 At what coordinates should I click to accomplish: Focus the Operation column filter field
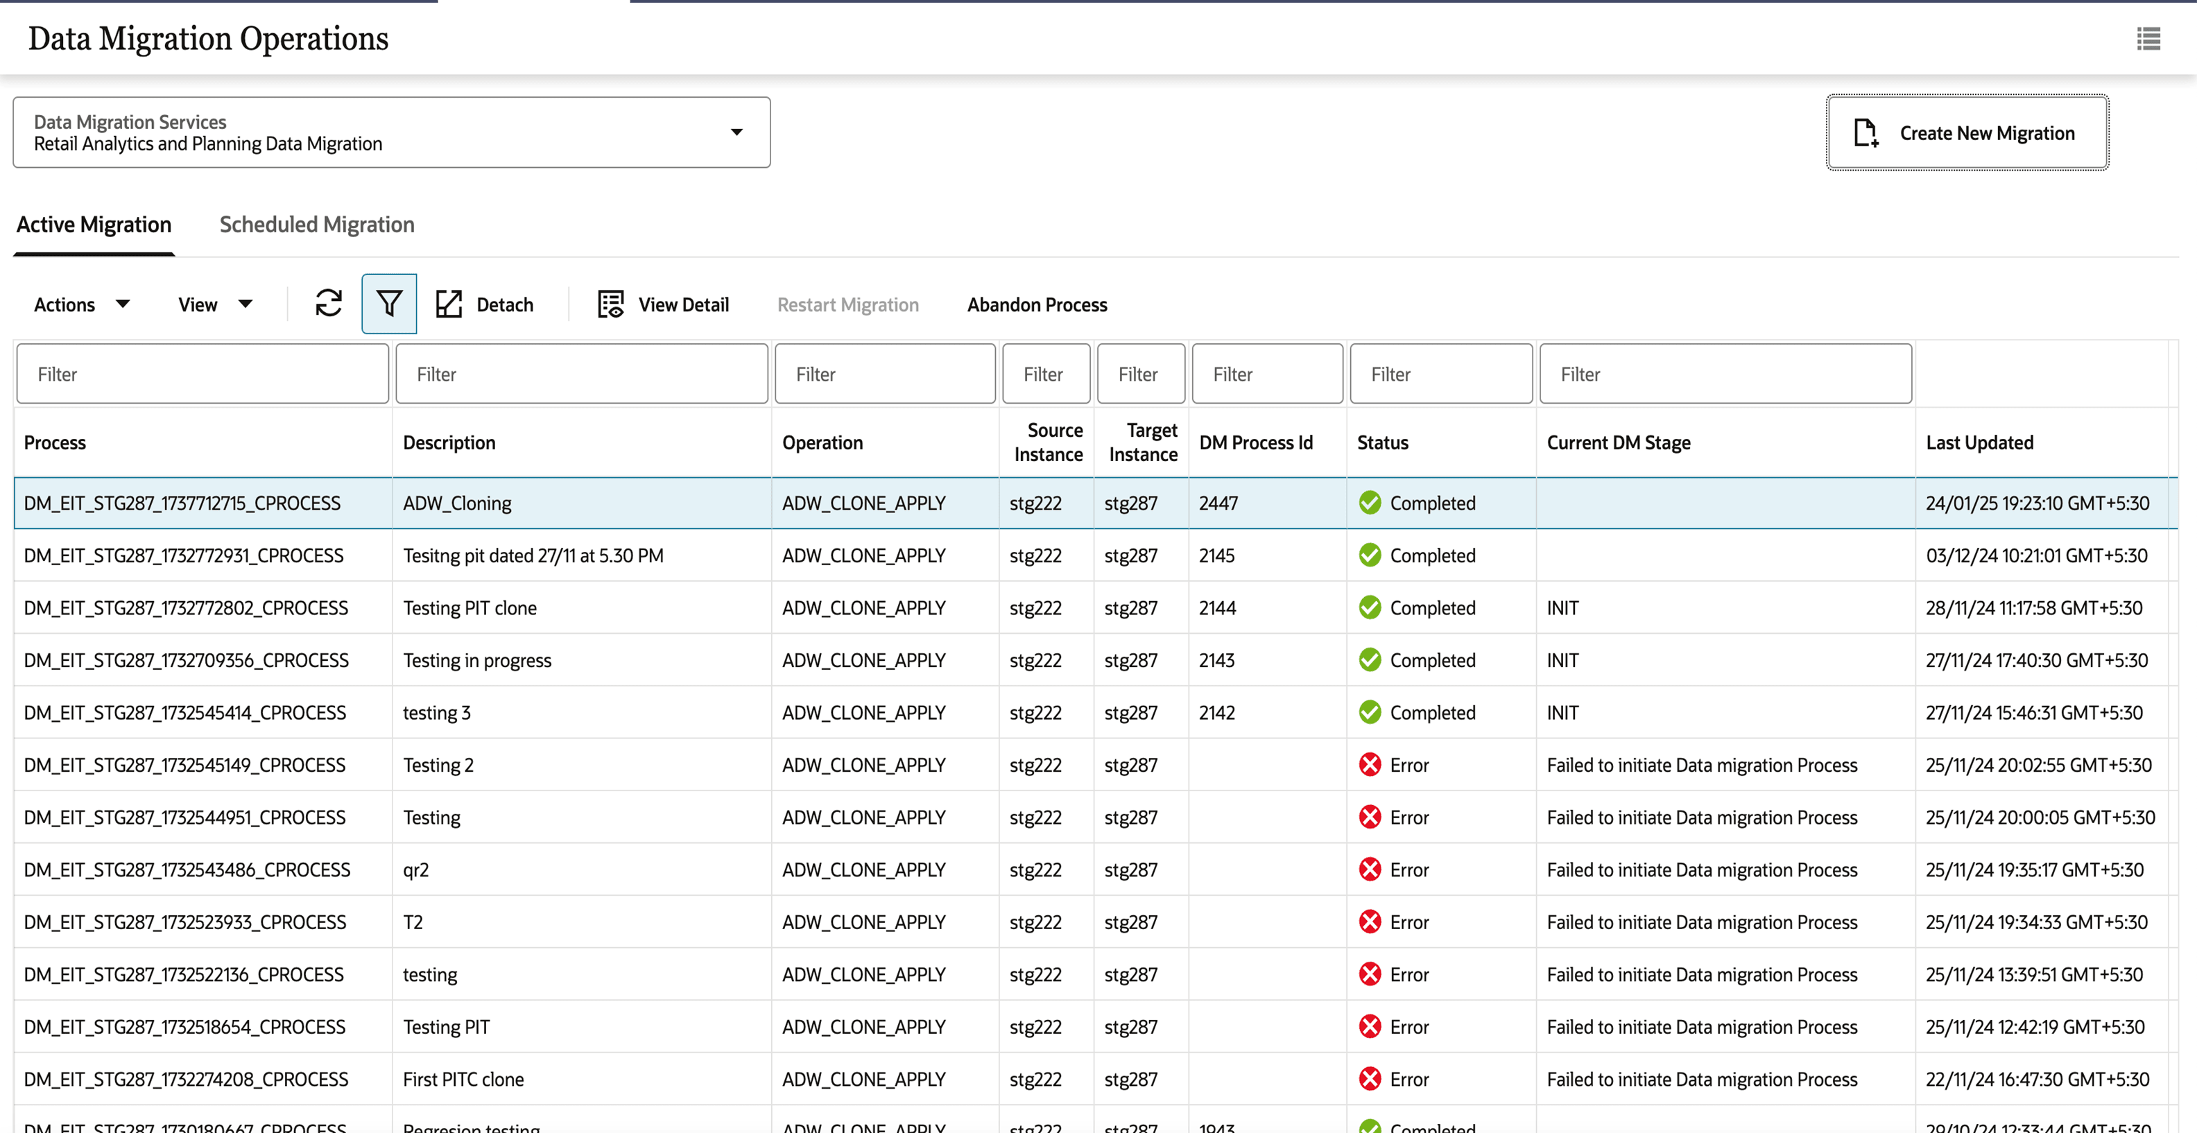tap(884, 374)
